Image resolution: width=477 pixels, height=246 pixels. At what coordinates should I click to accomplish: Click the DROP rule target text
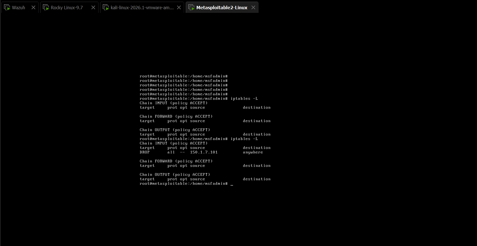tap(145, 152)
